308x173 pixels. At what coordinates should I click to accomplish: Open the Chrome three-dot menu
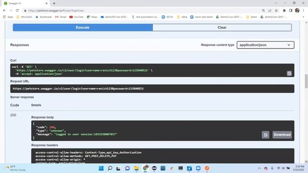304,11
